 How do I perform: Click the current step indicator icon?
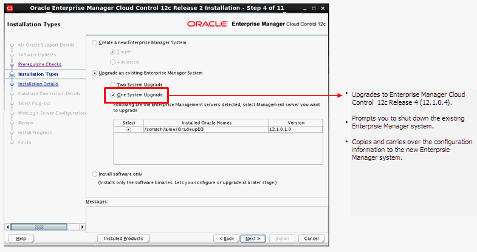tap(12, 75)
